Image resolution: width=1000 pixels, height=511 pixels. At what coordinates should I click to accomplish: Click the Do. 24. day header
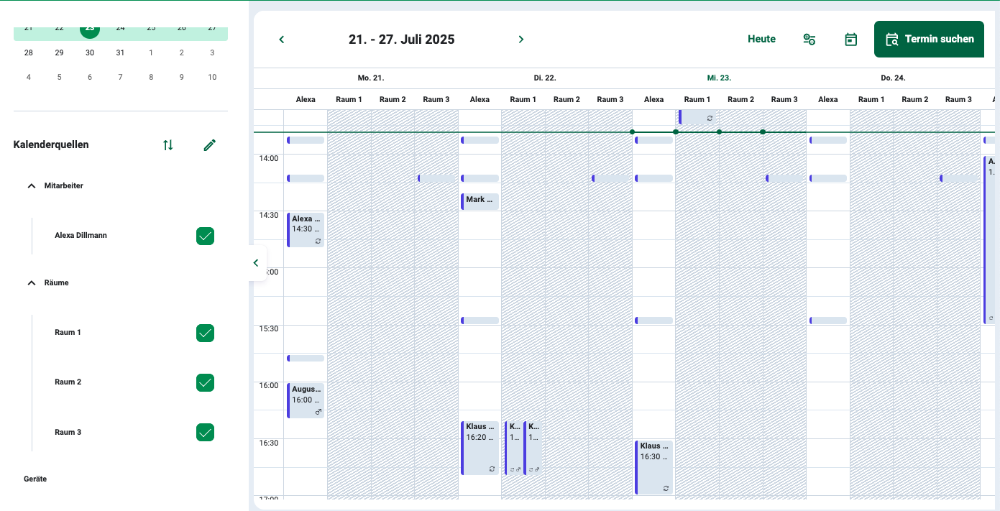tap(893, 78)
